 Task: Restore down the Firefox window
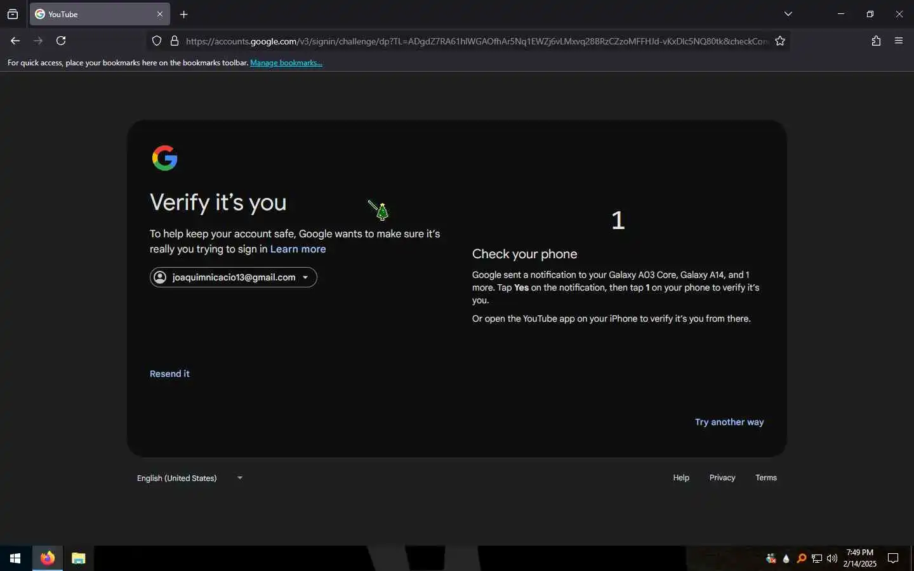point(870,14)
